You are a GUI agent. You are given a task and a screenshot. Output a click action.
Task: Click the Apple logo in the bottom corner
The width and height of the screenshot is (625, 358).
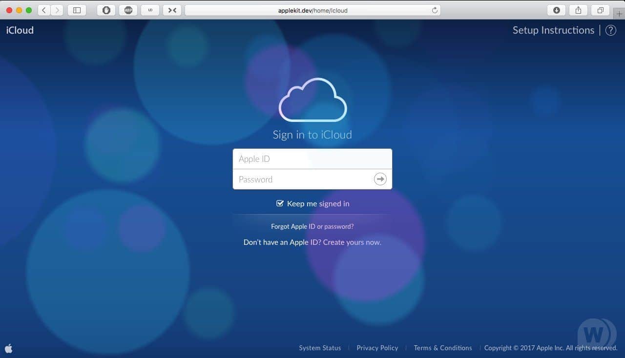tap(9, 348)
